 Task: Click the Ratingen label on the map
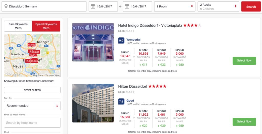pyautogui.click(x=43, y=42)
